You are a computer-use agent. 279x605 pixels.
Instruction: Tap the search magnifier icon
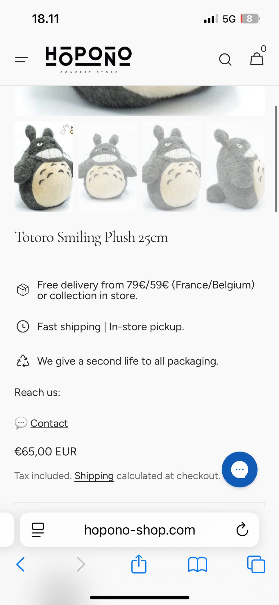[225, 60]
